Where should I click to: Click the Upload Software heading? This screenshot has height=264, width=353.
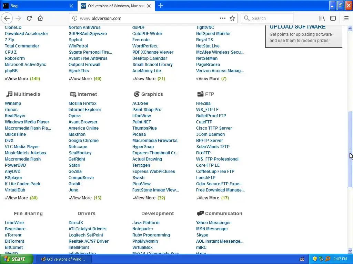[x=297, y=27]
